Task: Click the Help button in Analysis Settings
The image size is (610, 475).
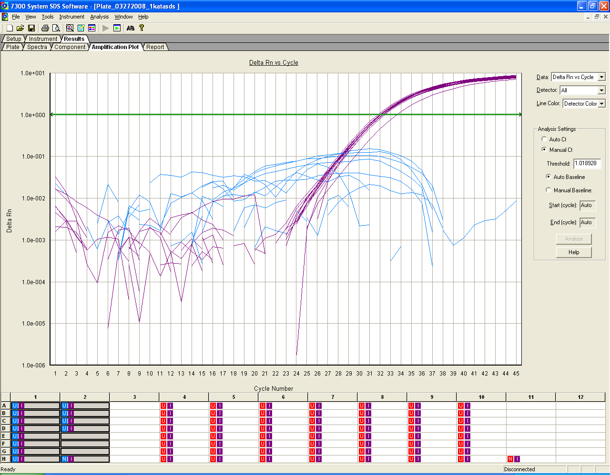Action: pyautogui.click(x=574, y=252)
